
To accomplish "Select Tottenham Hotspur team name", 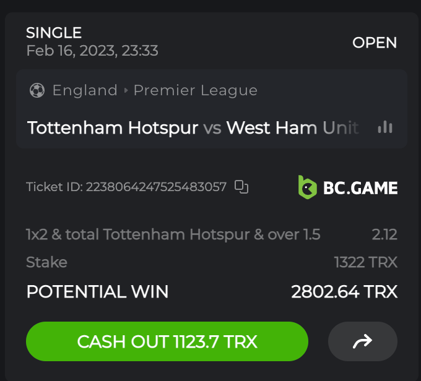I will [113, 127].
